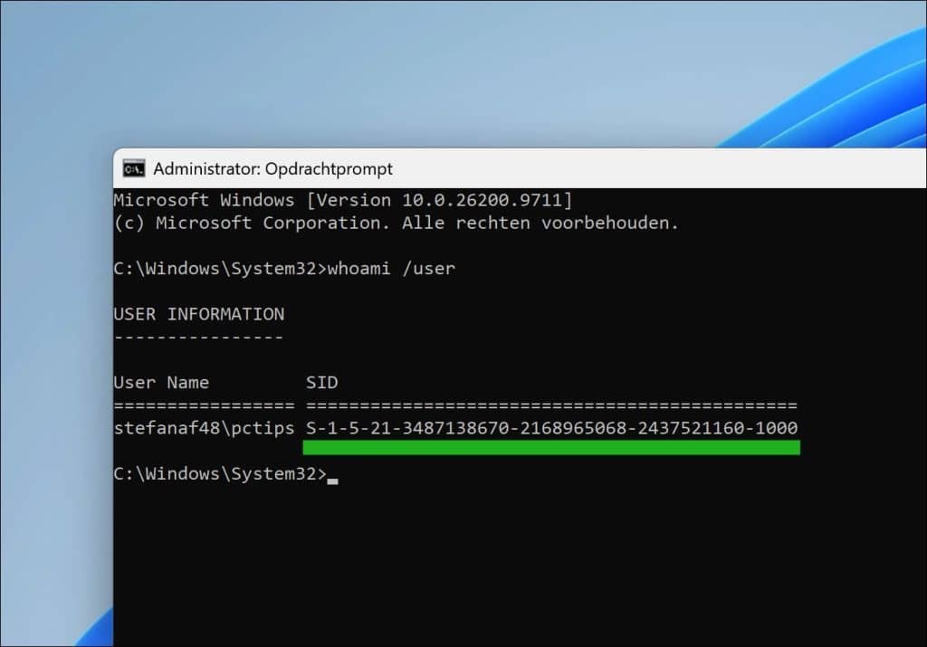Screen dimensions: 927x647
Task: Click the "USER INFORMATION" heading
Action: [x=199, y=314]
